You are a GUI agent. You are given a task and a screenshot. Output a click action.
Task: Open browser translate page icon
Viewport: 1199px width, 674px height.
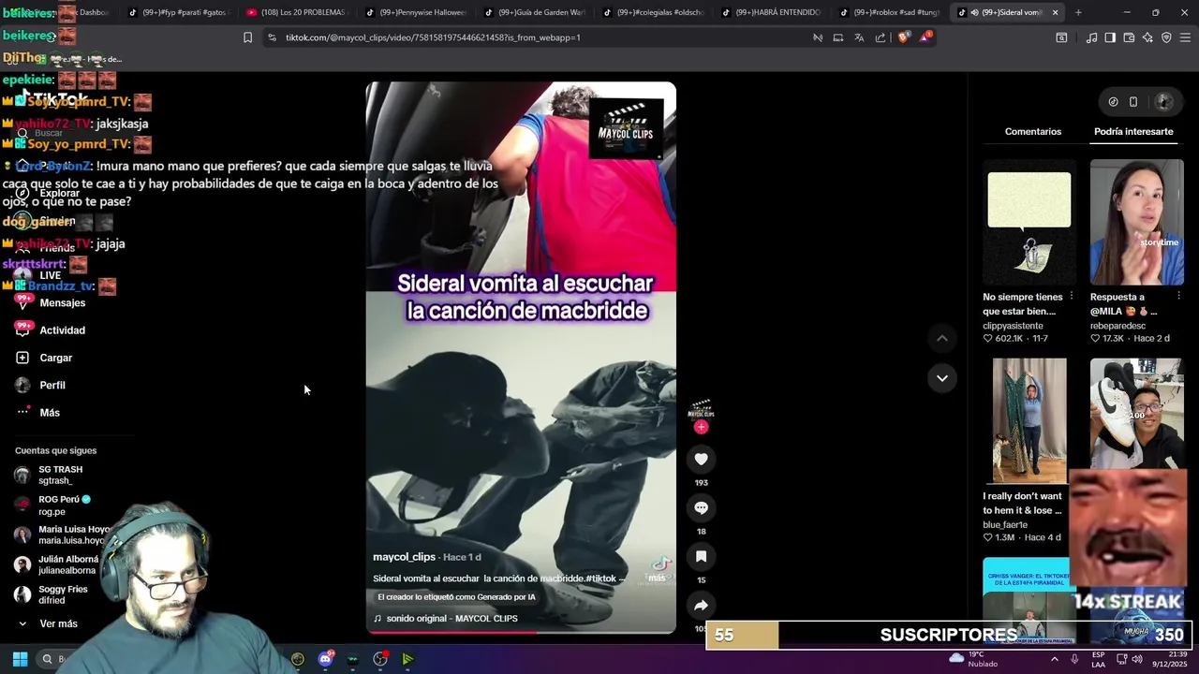click(x=859, y=37)
